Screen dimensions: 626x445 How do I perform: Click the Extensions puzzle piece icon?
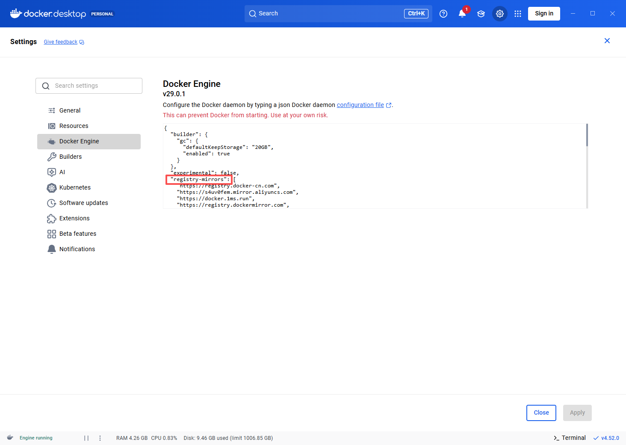click(x=52, y=218)
